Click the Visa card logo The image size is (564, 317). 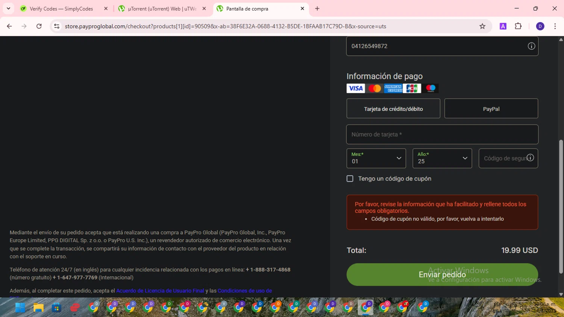(x=356, y=88)
